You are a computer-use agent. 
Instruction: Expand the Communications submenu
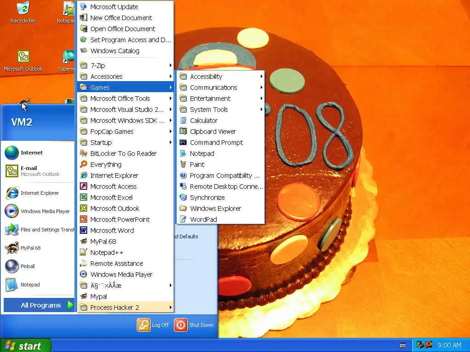coord(221,88)
